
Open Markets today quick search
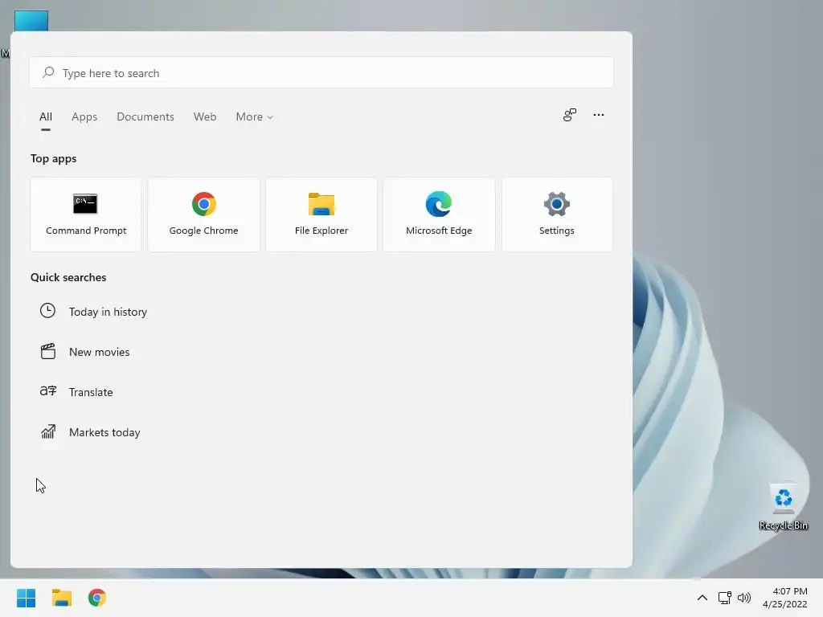[x=104, y=432]
